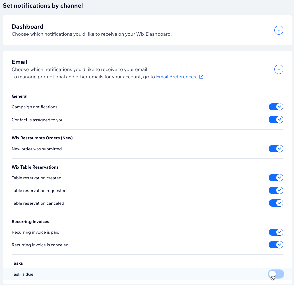Turn off Contact is assigned to you
The image size is (294, 285).
coord(276,120)
